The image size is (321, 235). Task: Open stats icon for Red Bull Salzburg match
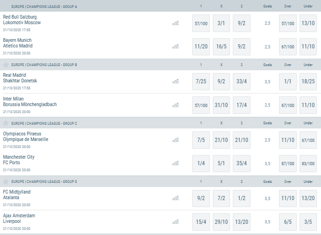click(175, 23)
